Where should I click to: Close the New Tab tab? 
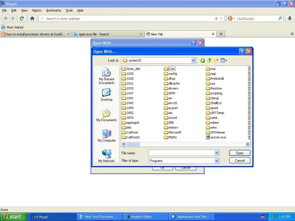pos(213,34)
